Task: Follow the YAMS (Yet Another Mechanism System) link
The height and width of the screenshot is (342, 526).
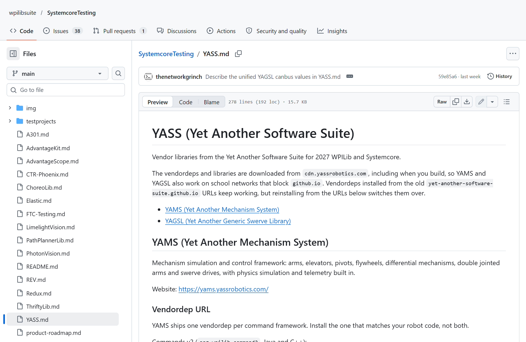Action: click(x=222, y=209)
